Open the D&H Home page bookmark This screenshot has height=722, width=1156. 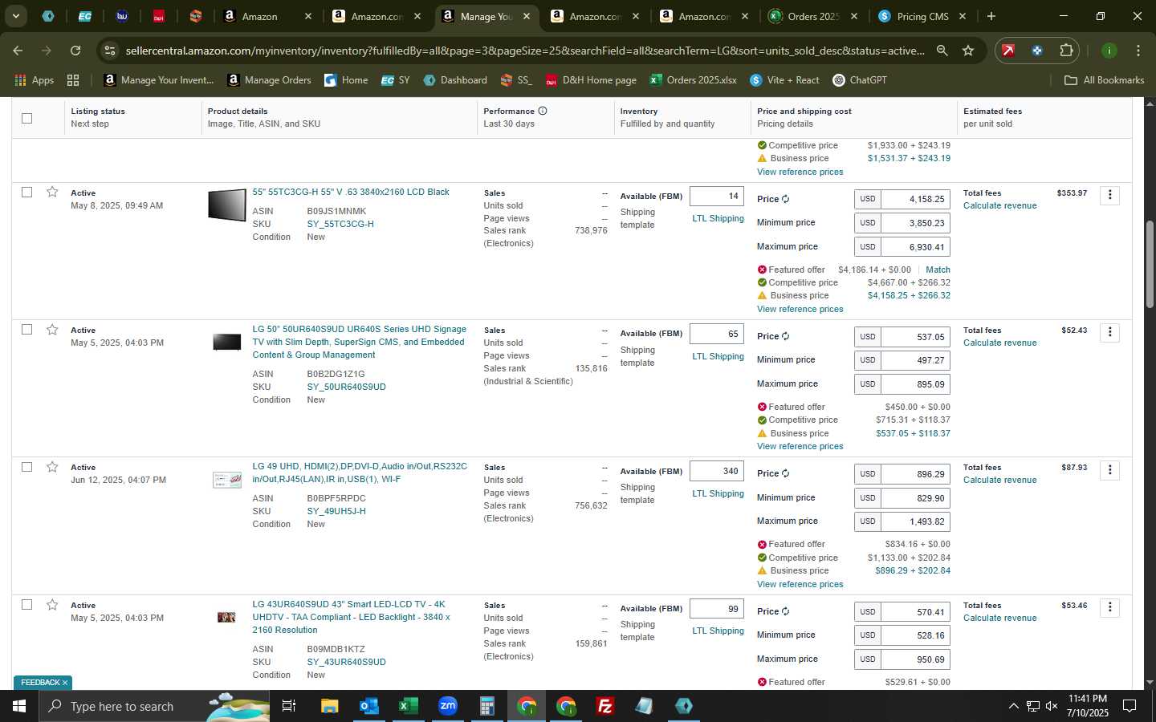point(591,80)
